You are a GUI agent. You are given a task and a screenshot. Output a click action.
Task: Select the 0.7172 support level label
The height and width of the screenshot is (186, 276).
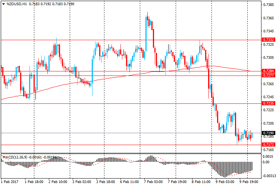coord(269,145)
